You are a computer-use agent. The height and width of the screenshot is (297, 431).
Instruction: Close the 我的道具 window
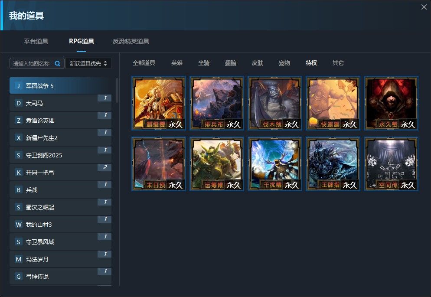(424, 7)
